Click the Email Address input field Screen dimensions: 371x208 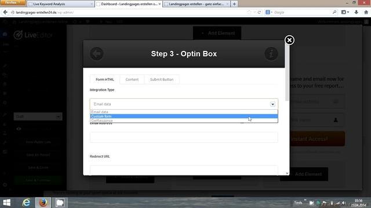click(x=184, y=138)
